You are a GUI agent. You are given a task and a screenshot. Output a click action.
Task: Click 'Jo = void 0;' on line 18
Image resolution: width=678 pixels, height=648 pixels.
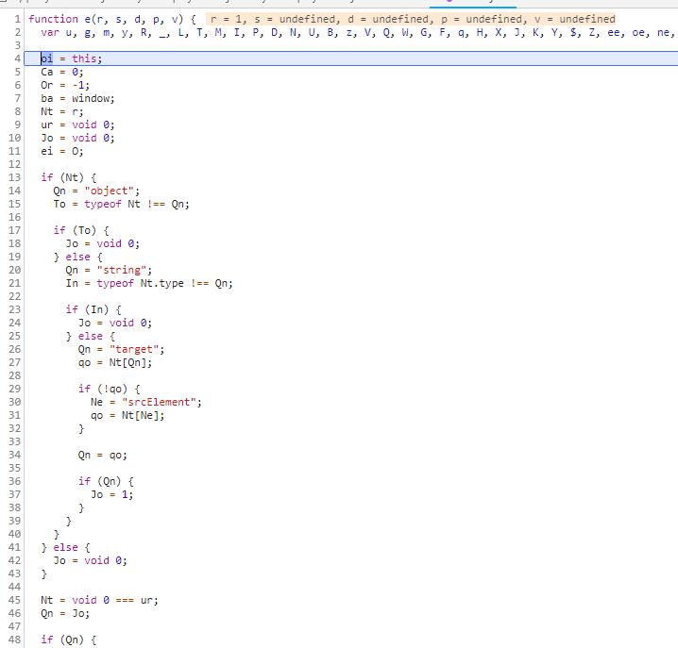tap(103, 243)
